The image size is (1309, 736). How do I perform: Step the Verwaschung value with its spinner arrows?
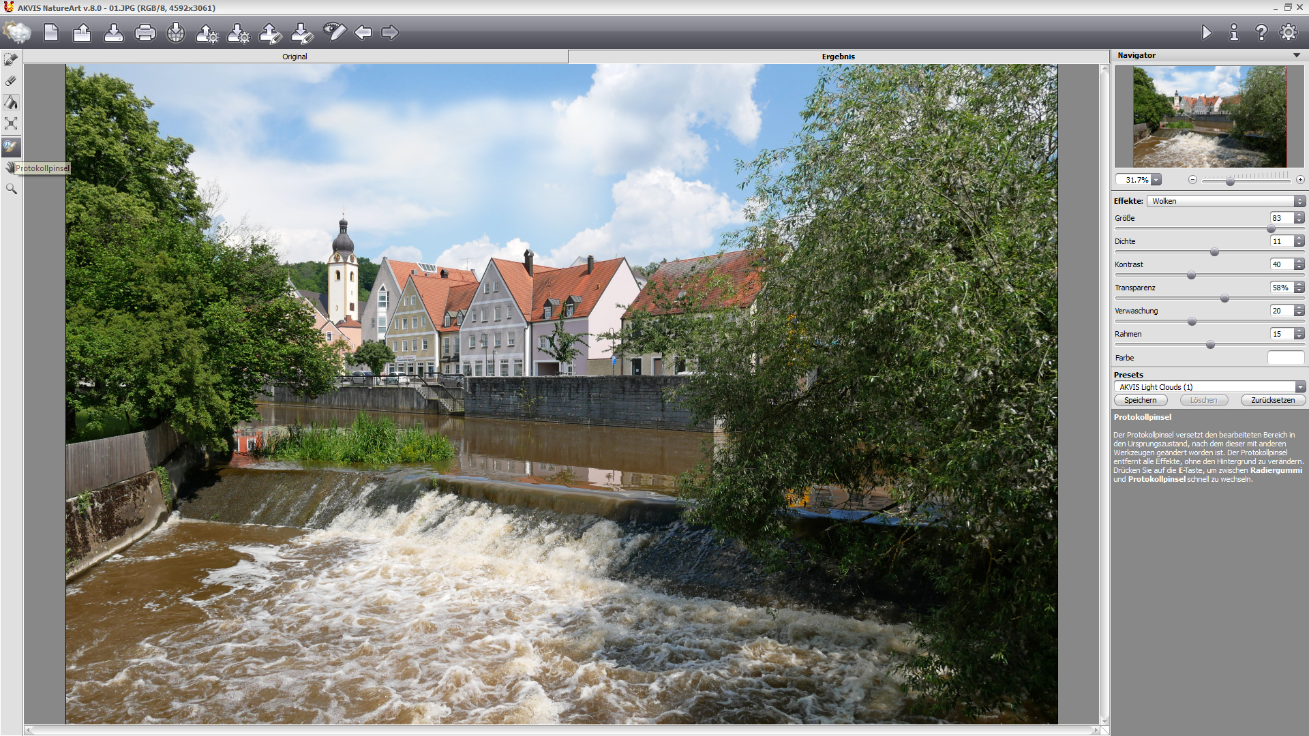tap(1299, 311)
